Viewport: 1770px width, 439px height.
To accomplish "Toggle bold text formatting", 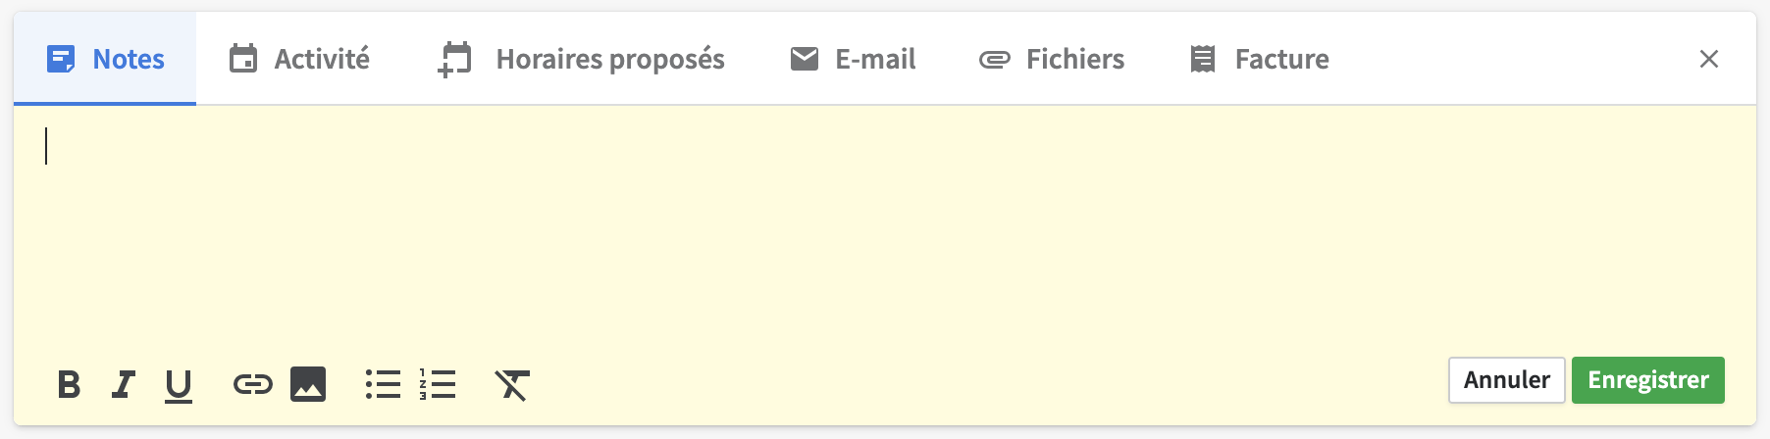I will point(69,384).
